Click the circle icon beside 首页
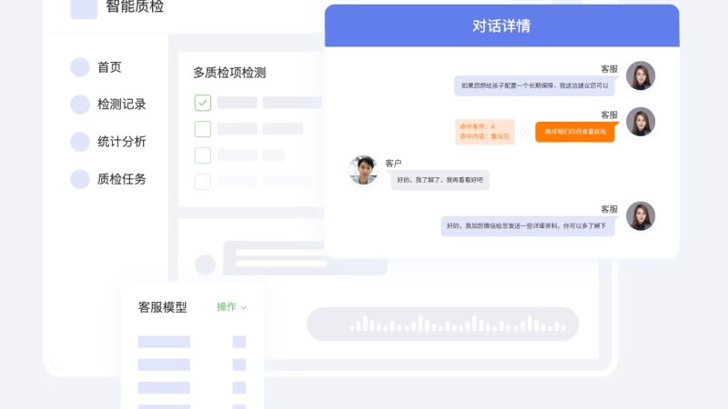 (x=80, y=67)
